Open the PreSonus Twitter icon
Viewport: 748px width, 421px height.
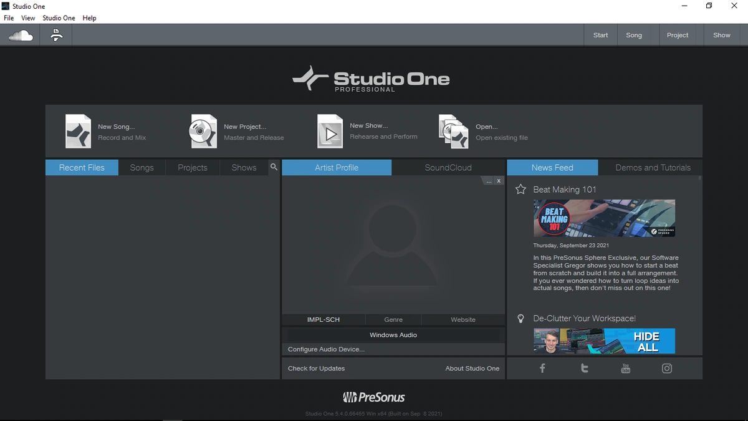coord(584,368)
